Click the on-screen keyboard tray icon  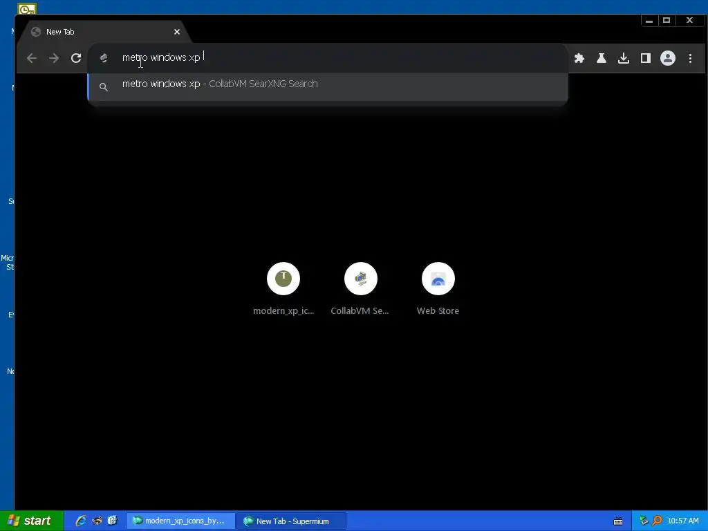618,521
